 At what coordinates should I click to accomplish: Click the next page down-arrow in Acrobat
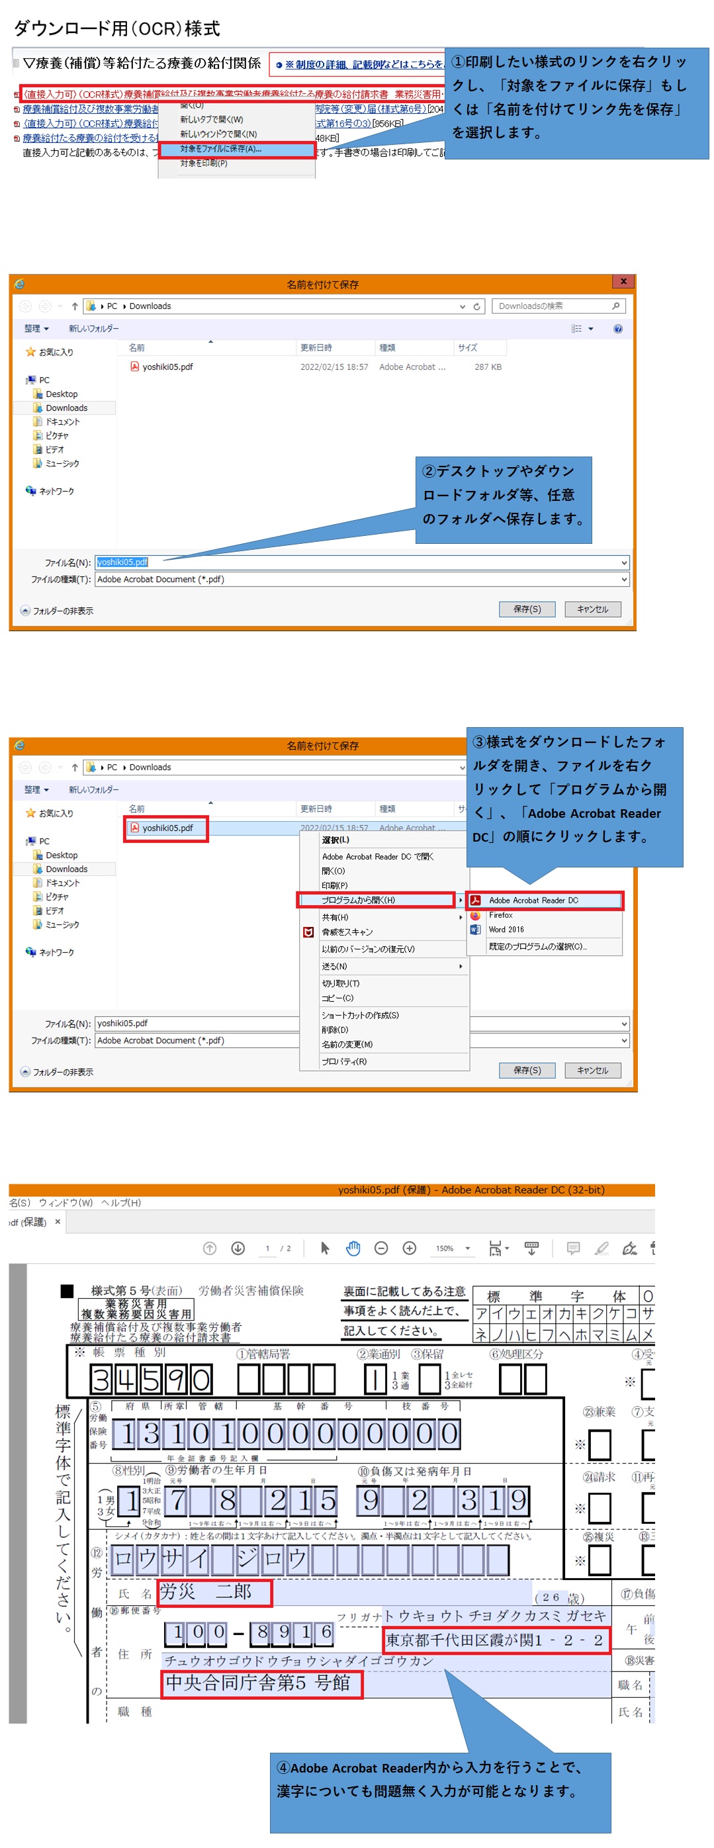point(238,1249)
